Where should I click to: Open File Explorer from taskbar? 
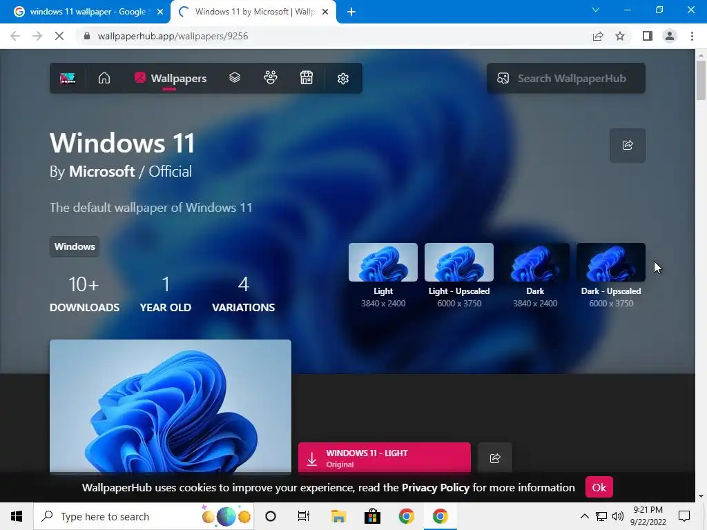point(338,516)
